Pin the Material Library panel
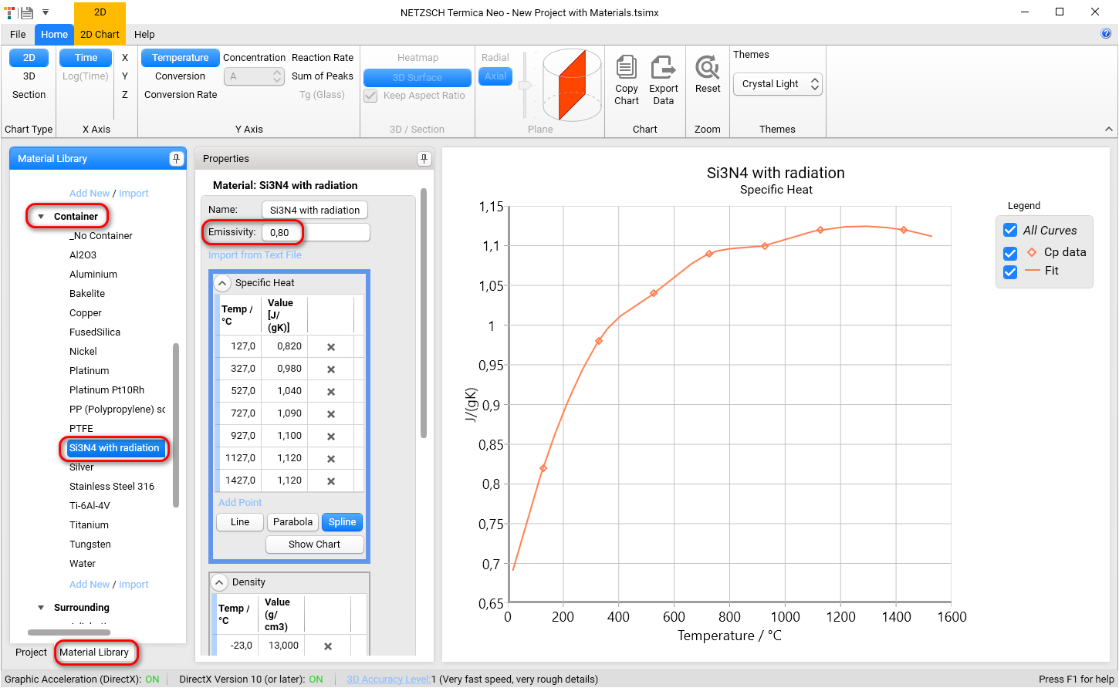The image size is (1119, 688). pyautogui.click(x=176, y=159)
